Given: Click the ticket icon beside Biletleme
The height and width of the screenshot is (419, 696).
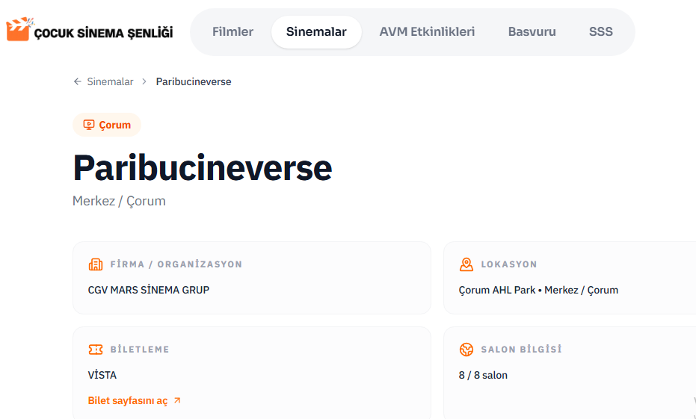Looking at the screenshot, I should pos(96,350).
